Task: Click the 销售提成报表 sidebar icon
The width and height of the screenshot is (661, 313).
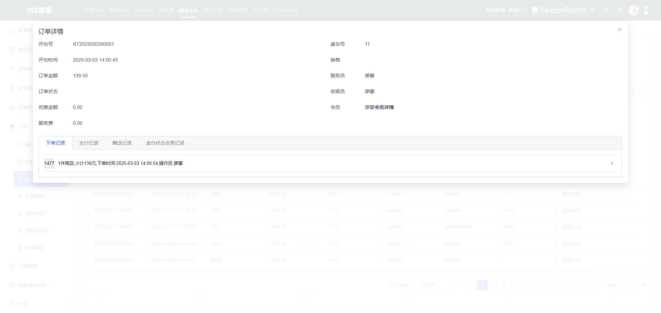Action: click(12, 285)
